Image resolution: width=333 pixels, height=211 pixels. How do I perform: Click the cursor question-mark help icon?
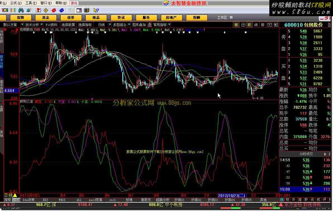(96, 10)
